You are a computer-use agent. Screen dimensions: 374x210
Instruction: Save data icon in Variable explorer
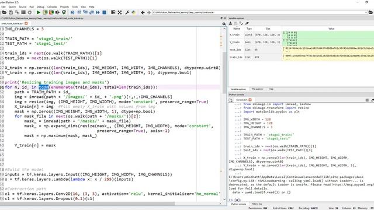tap(236, 23)
